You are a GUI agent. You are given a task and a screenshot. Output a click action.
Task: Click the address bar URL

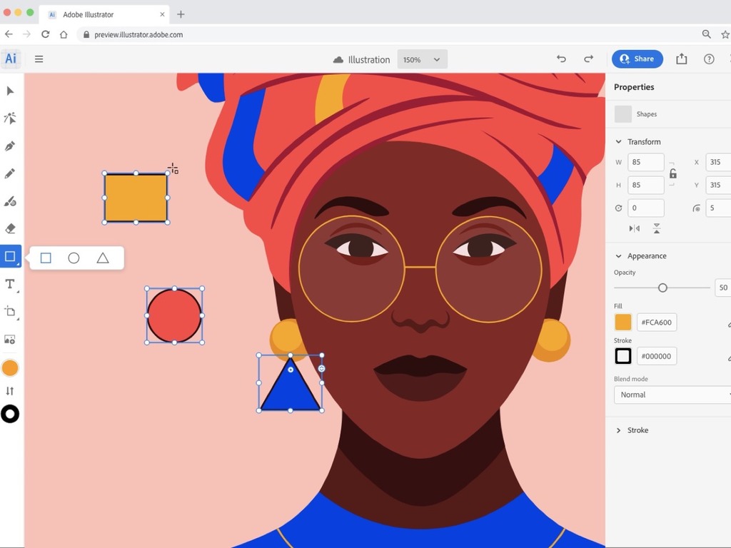pyautogui.click(x=138, y=34)
